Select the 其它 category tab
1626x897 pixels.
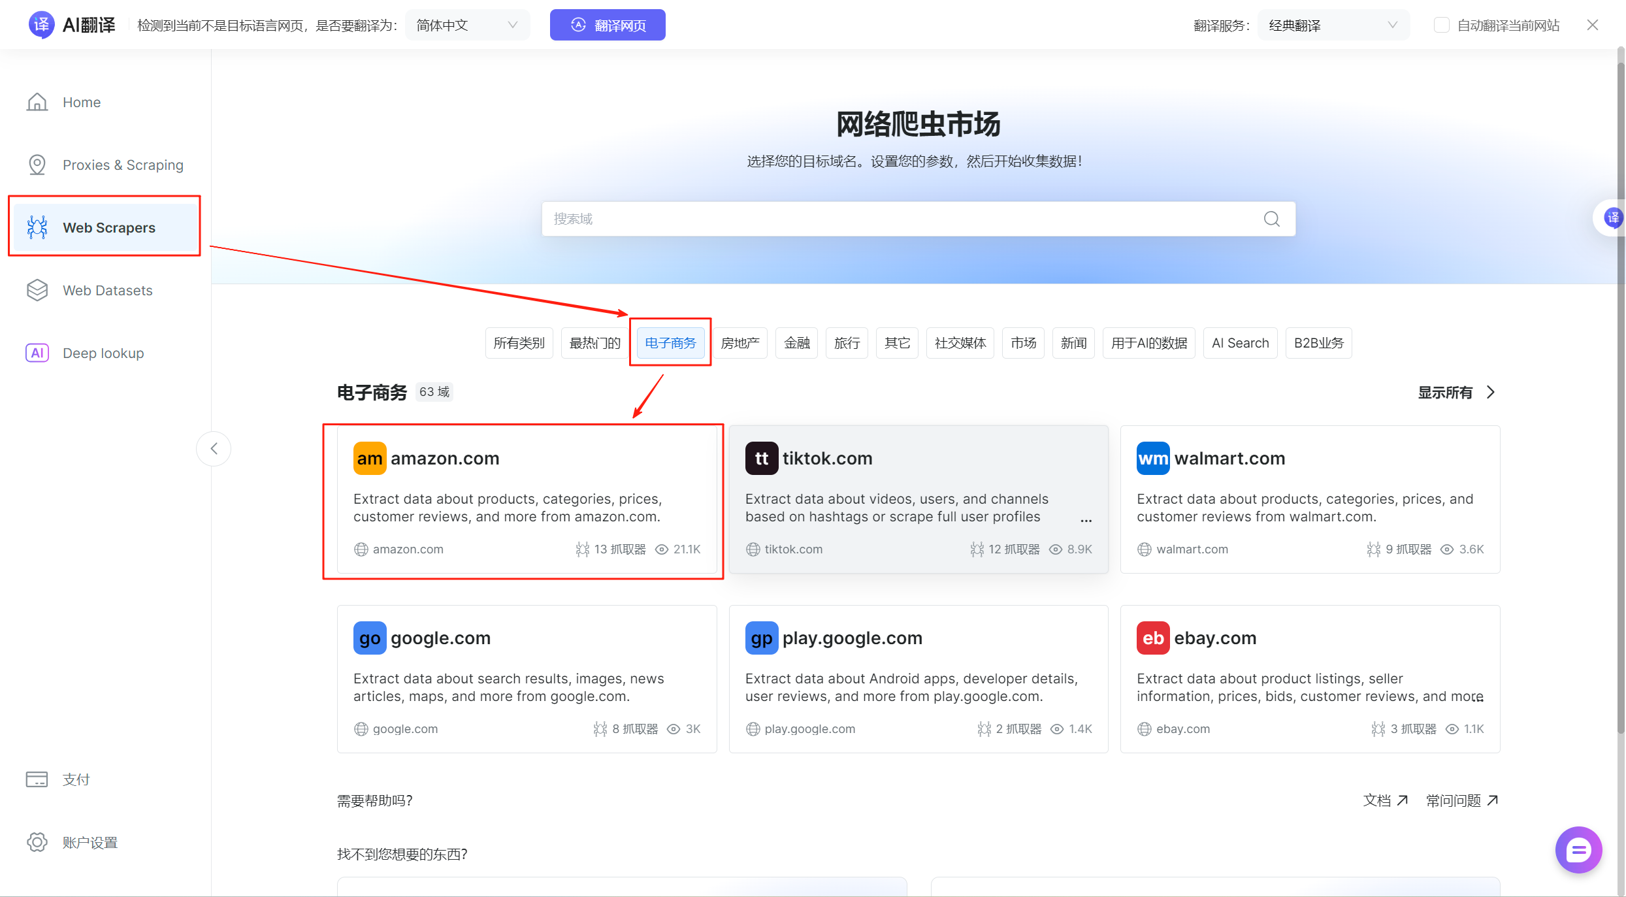click(898, 343)
